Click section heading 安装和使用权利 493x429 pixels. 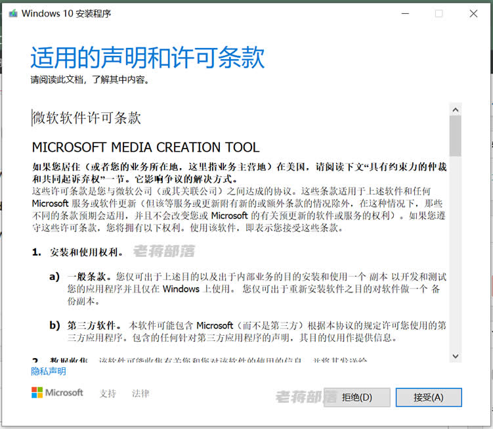(87, 252)
